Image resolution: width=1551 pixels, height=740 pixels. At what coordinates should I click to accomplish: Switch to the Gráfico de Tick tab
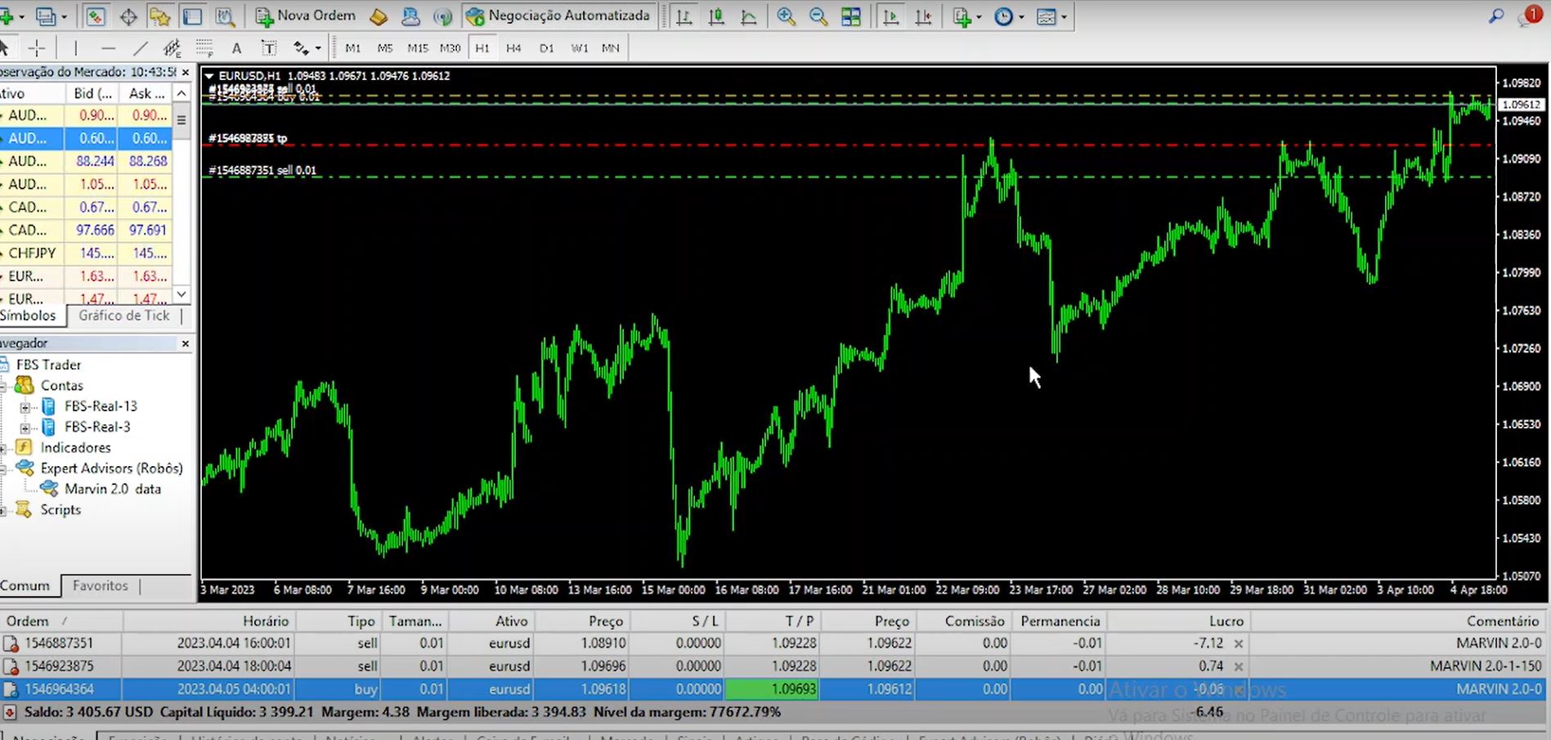click(x=123, y=316)
